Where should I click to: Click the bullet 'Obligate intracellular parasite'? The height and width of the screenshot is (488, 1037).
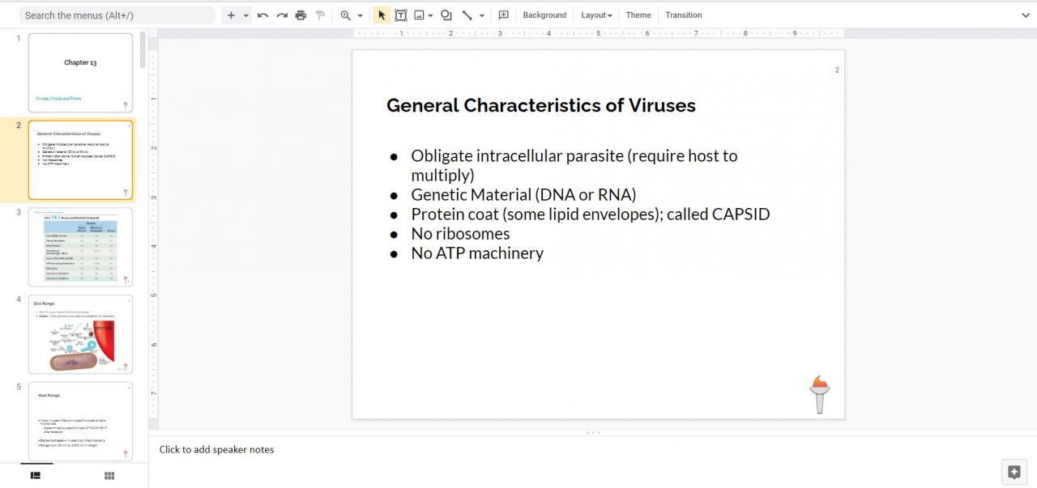(x=574, y=165)
